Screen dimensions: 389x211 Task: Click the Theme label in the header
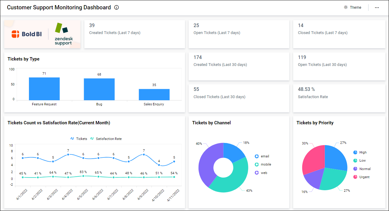pyautogui.click(x=355, y=7)
